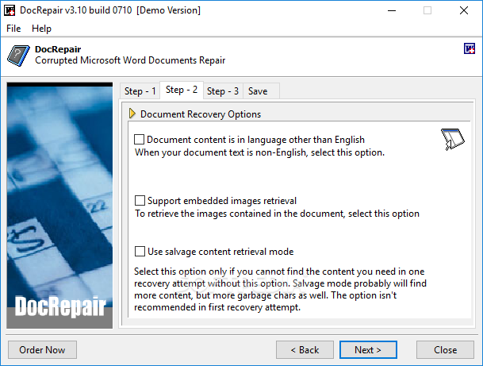
Task: Click the Order Now button
Action: [42, 349]
